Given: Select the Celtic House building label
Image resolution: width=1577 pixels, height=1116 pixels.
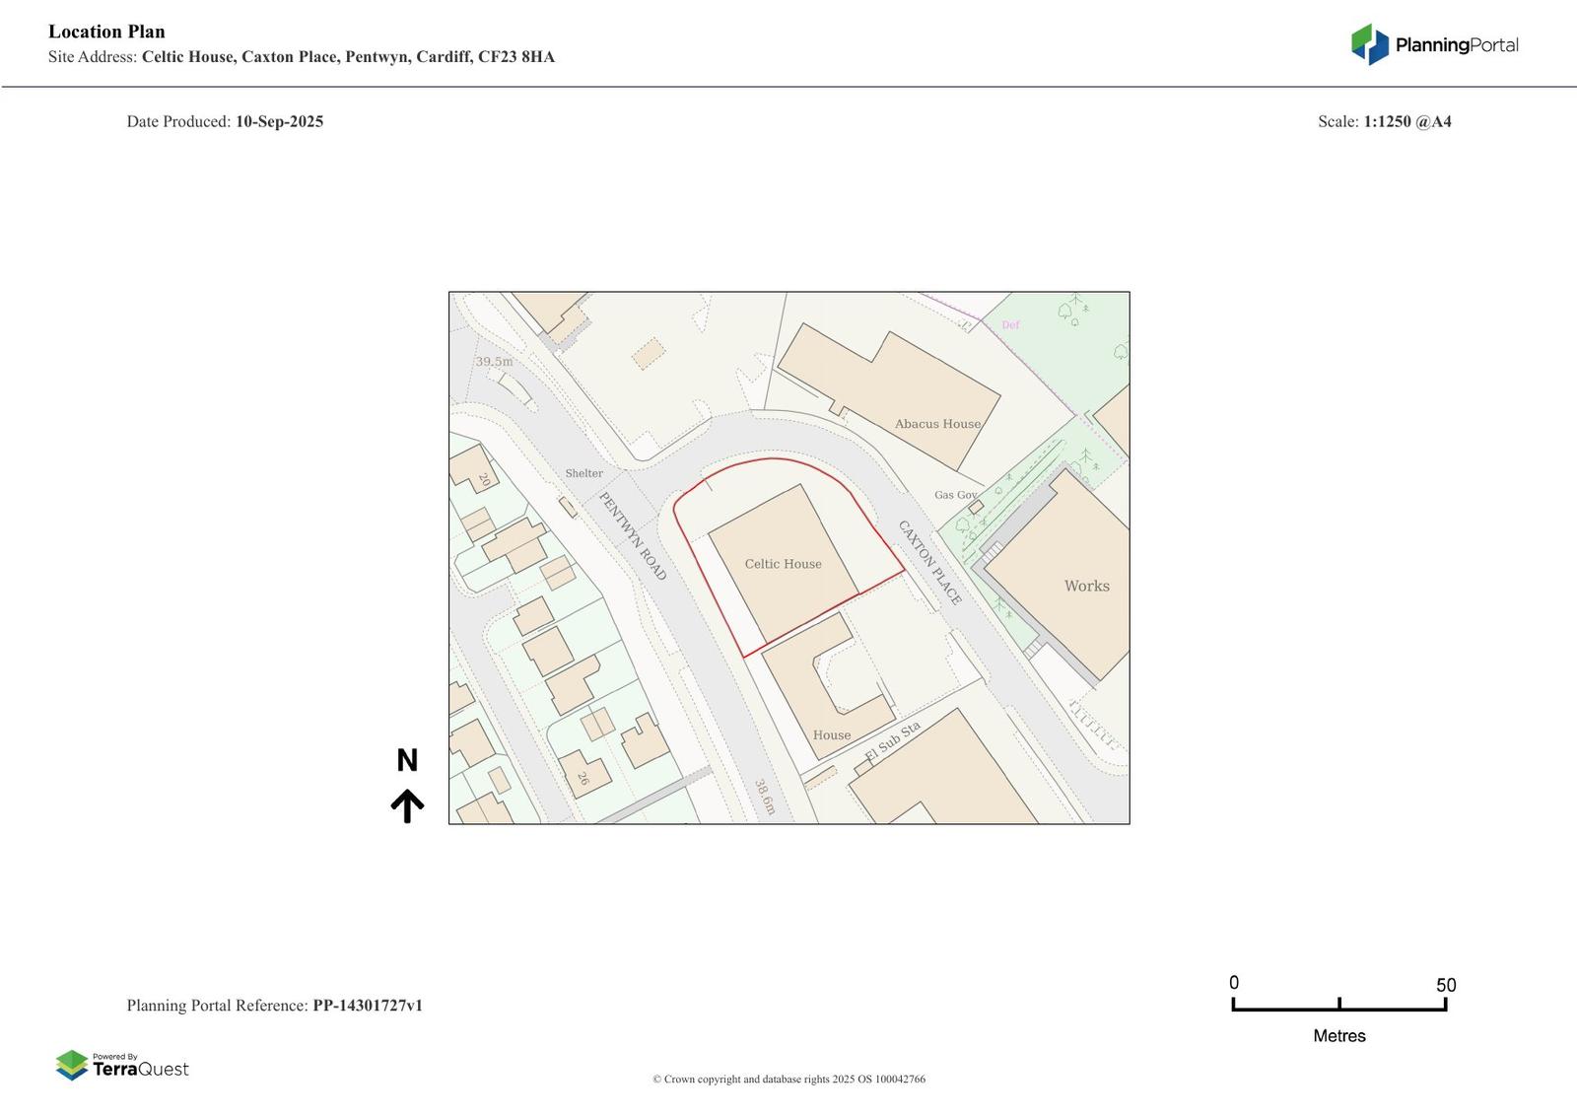Looking at the screenshot, I should 783,564.
